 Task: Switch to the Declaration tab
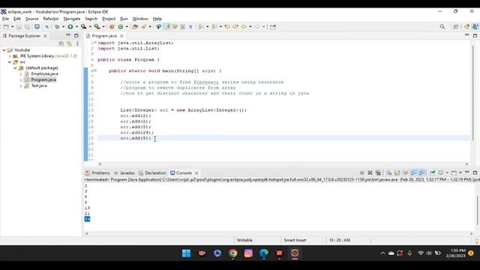152,173
